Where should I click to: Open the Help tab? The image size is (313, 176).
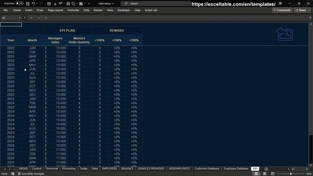click(137, 10)
